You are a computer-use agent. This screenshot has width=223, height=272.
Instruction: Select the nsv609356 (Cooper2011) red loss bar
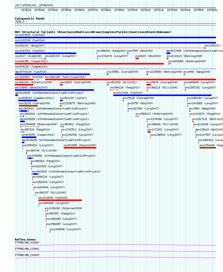[89, 64]
